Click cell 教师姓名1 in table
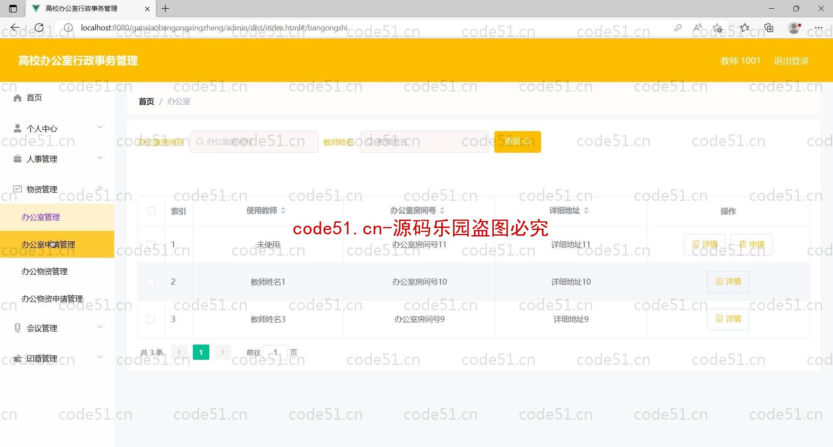 268,282
